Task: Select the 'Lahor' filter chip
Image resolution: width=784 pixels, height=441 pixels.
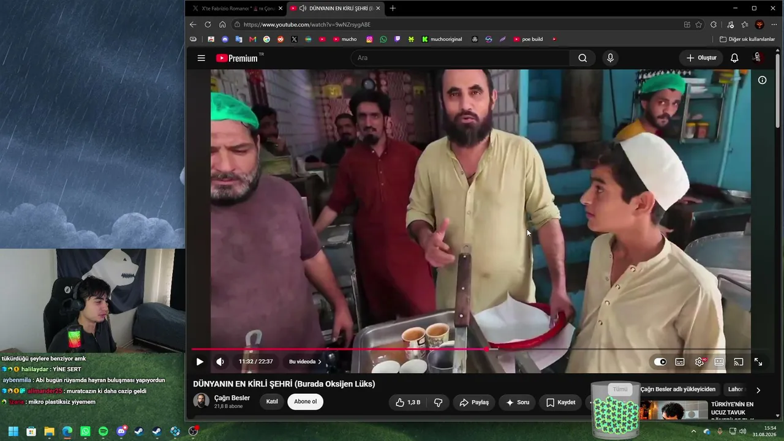Action: (736, 390)
